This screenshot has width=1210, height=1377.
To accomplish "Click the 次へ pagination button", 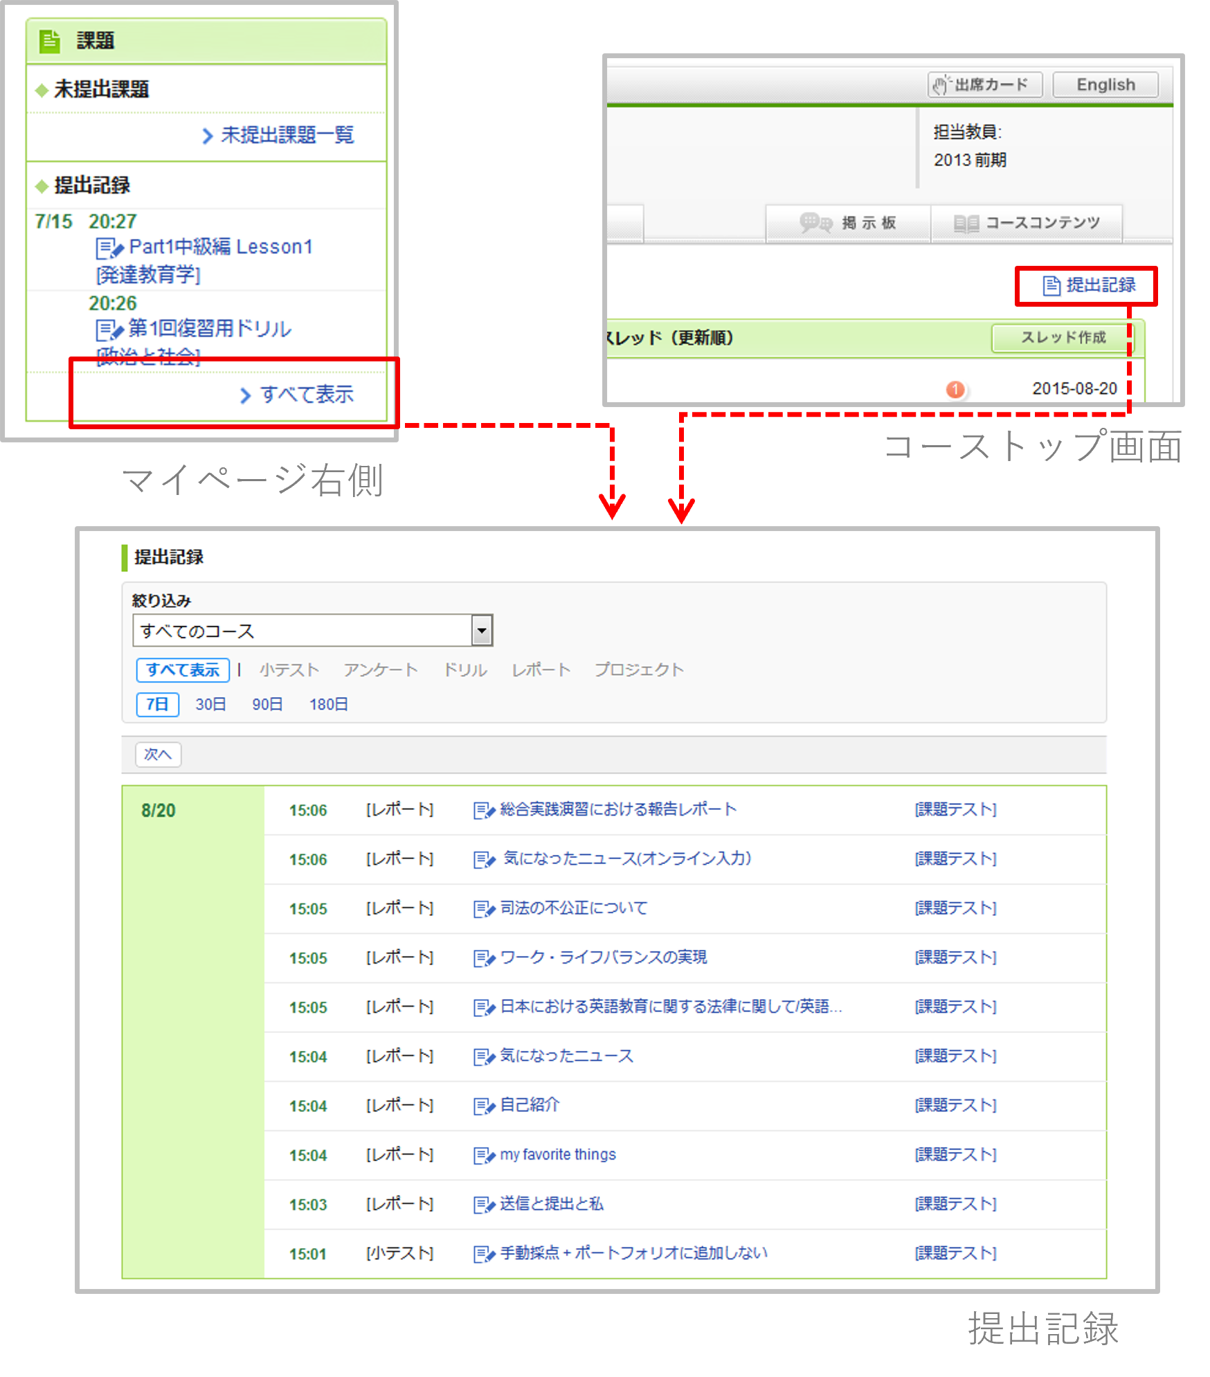I will pos(158,754).
